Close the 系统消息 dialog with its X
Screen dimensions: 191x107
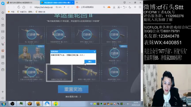(x=94, y=52)
